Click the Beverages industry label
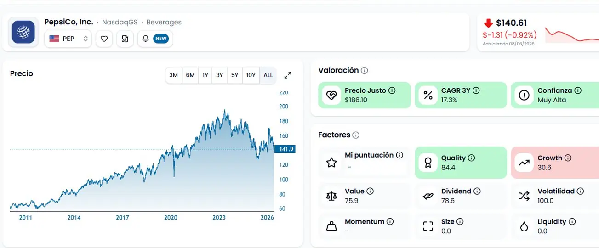Image resolution: width=599 pixels, height=248 pixels. 164,22
